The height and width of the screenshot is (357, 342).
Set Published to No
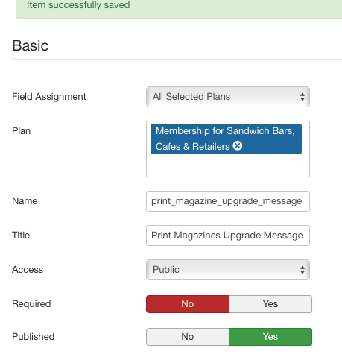click(188, 337)
